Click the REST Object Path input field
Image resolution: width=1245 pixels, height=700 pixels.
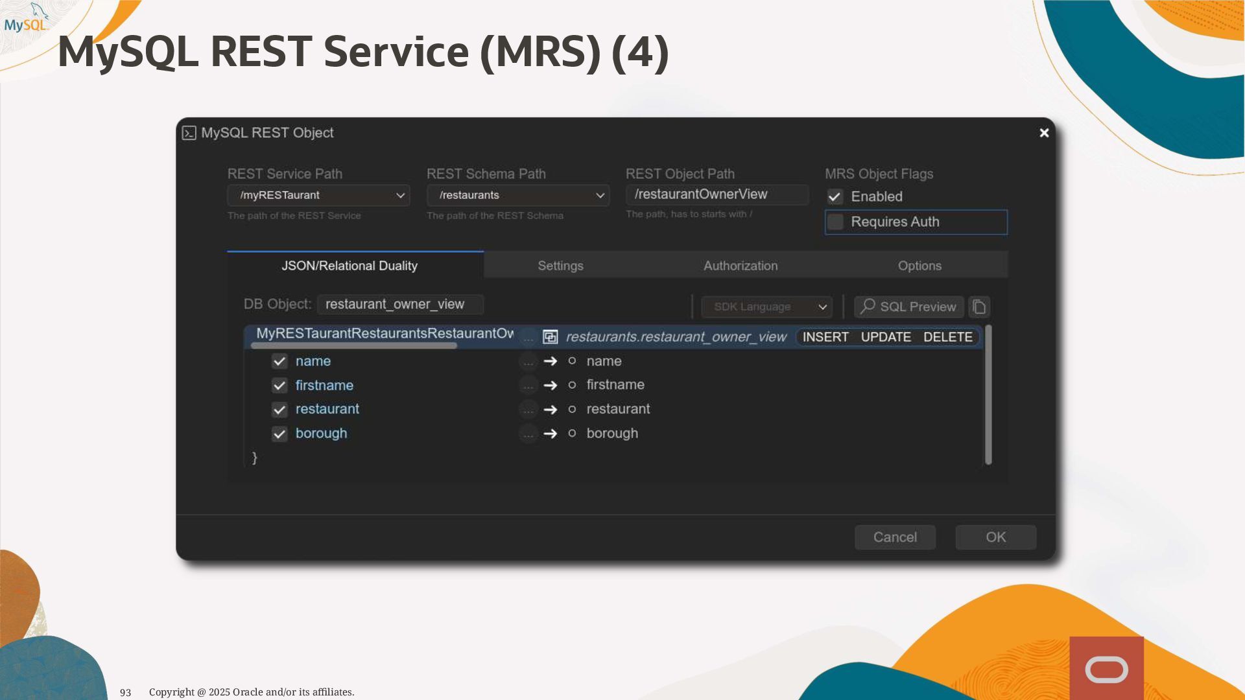717,194
